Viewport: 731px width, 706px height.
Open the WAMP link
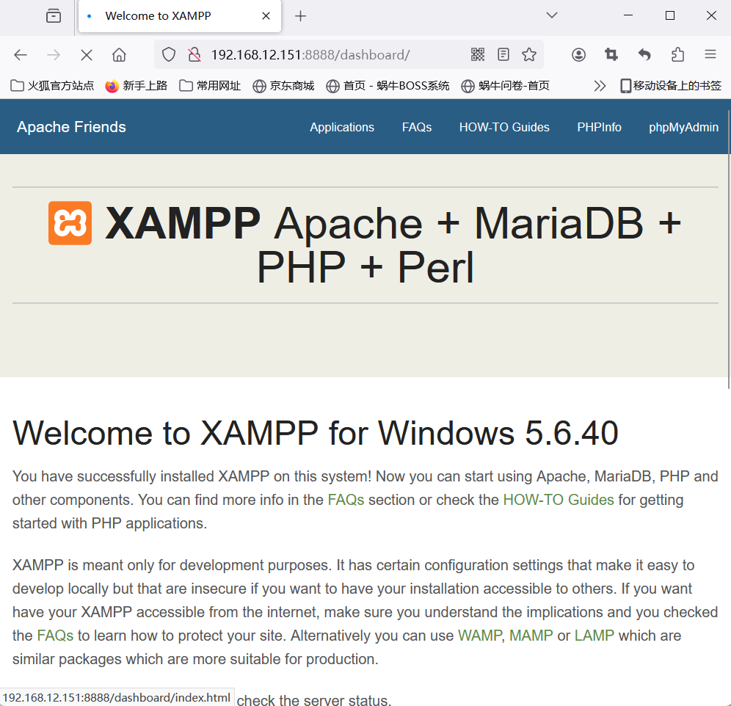click(x=480, y=636)
